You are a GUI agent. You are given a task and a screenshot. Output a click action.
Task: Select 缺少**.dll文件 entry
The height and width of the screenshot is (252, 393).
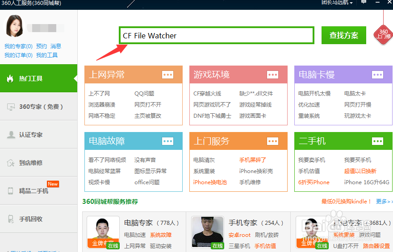click(256, 94)
